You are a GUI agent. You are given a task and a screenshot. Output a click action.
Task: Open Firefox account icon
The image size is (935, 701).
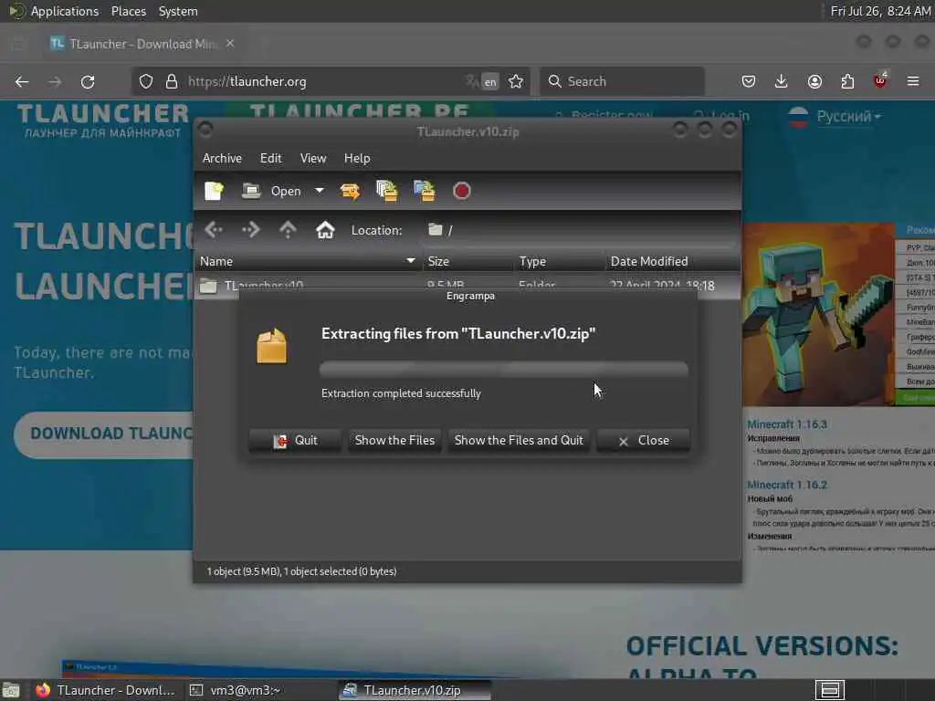pyautogui.click(x=814, y=81)
